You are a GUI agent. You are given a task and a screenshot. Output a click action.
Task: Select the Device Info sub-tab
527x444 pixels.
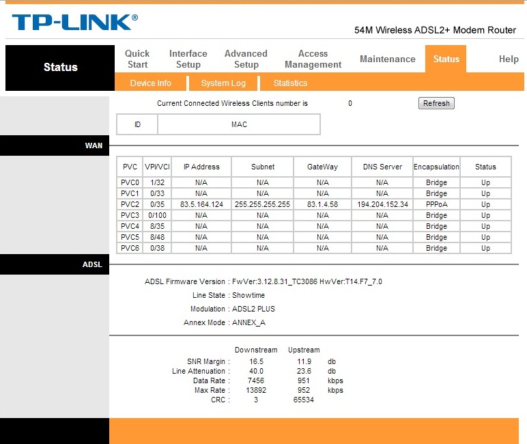coord(151,83)
